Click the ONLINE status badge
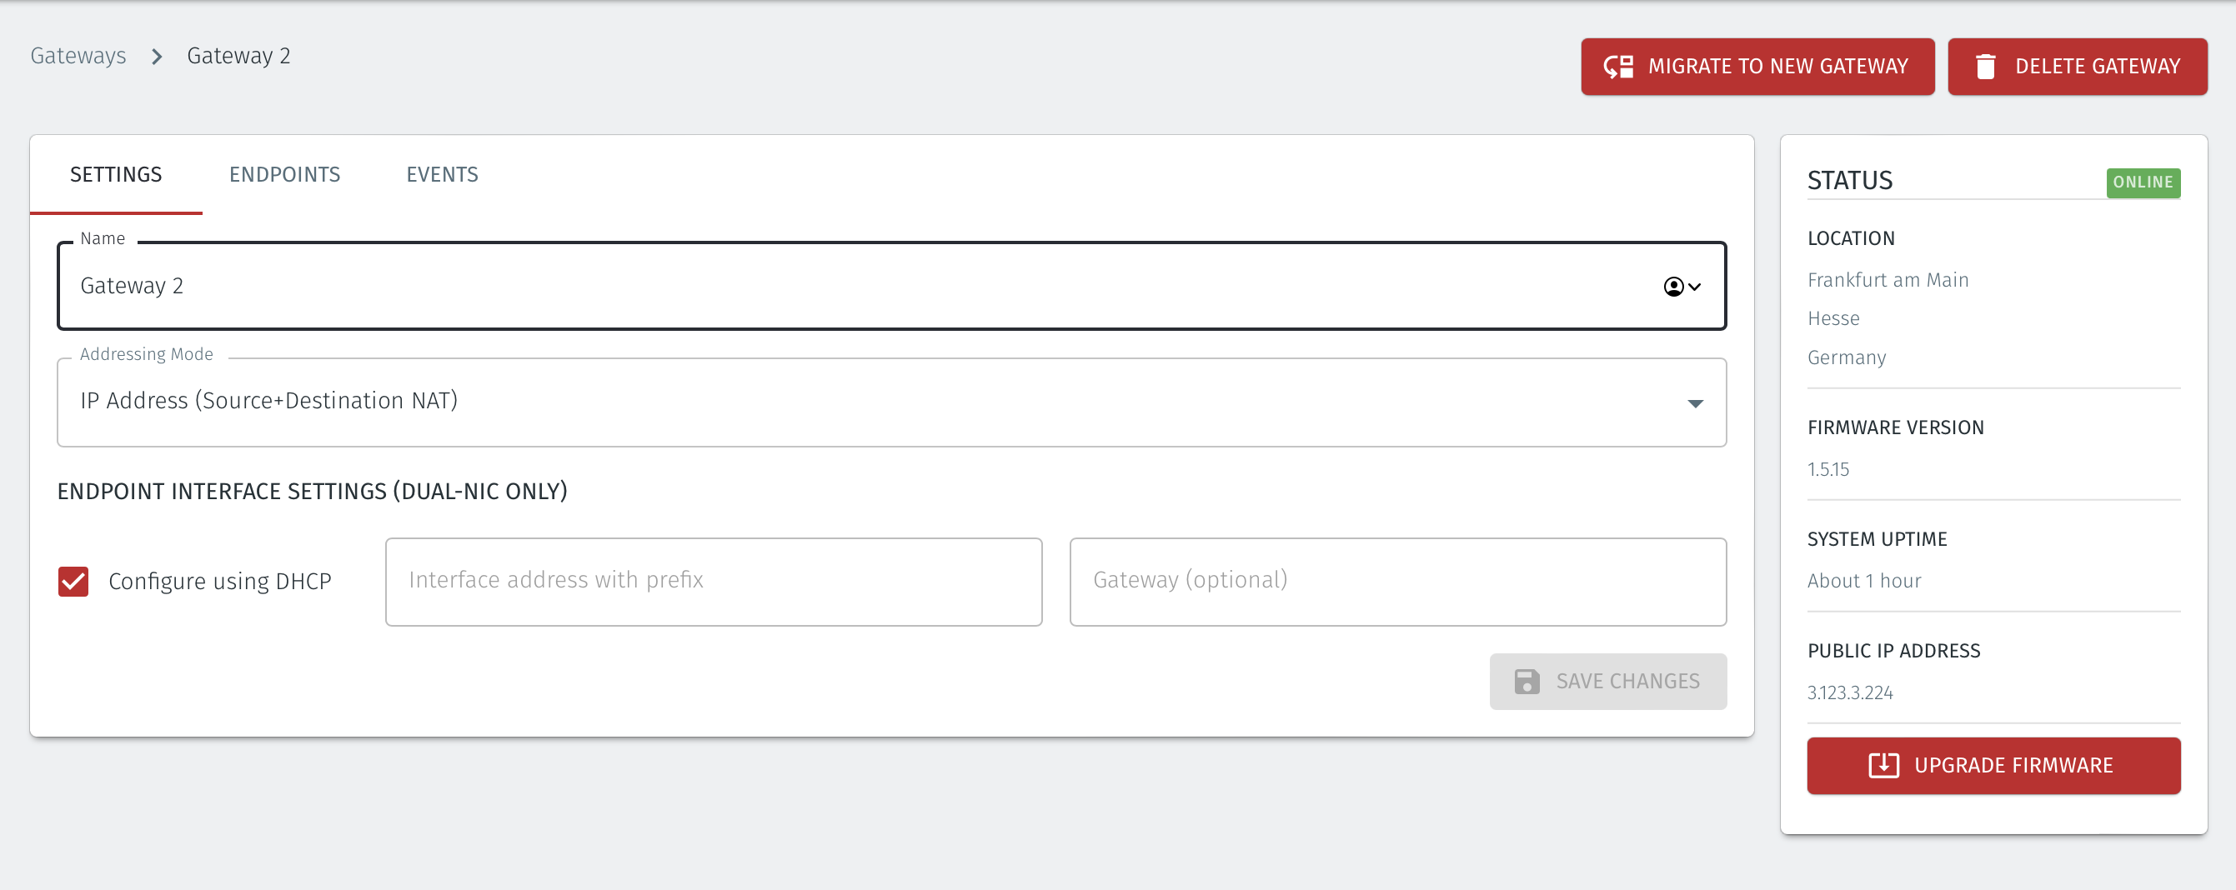Image resolution: width=2236 pixels, height=890 pixels. click(x=2143, y=182)
